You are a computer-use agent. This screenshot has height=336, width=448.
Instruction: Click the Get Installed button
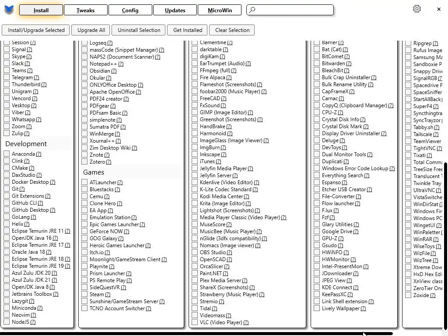click(188, 30)
